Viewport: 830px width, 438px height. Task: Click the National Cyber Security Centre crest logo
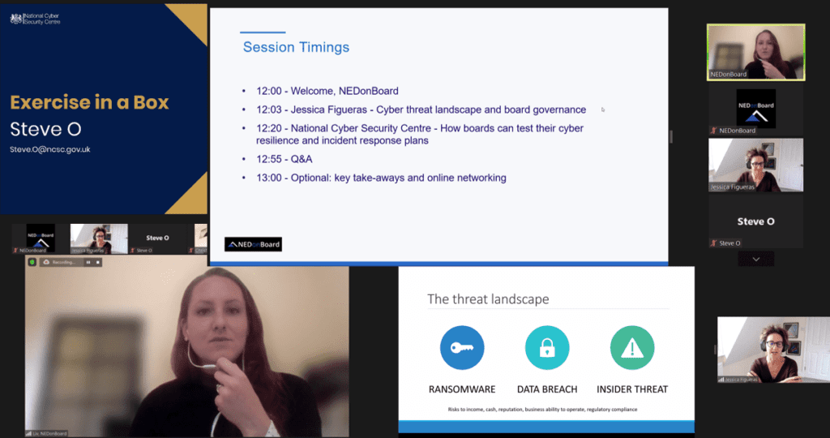[34, 19]
